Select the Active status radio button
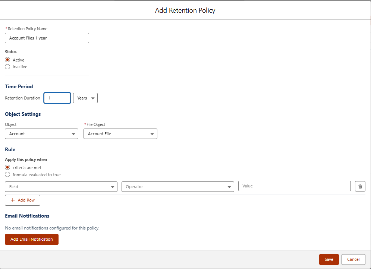371x269 pixels. click(7, 60)
